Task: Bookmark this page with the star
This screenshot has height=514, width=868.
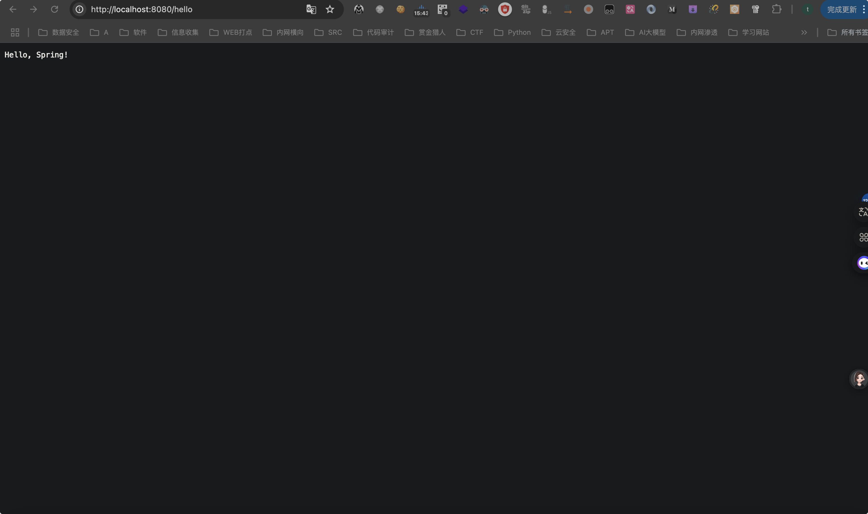Action: click(330, 9)
